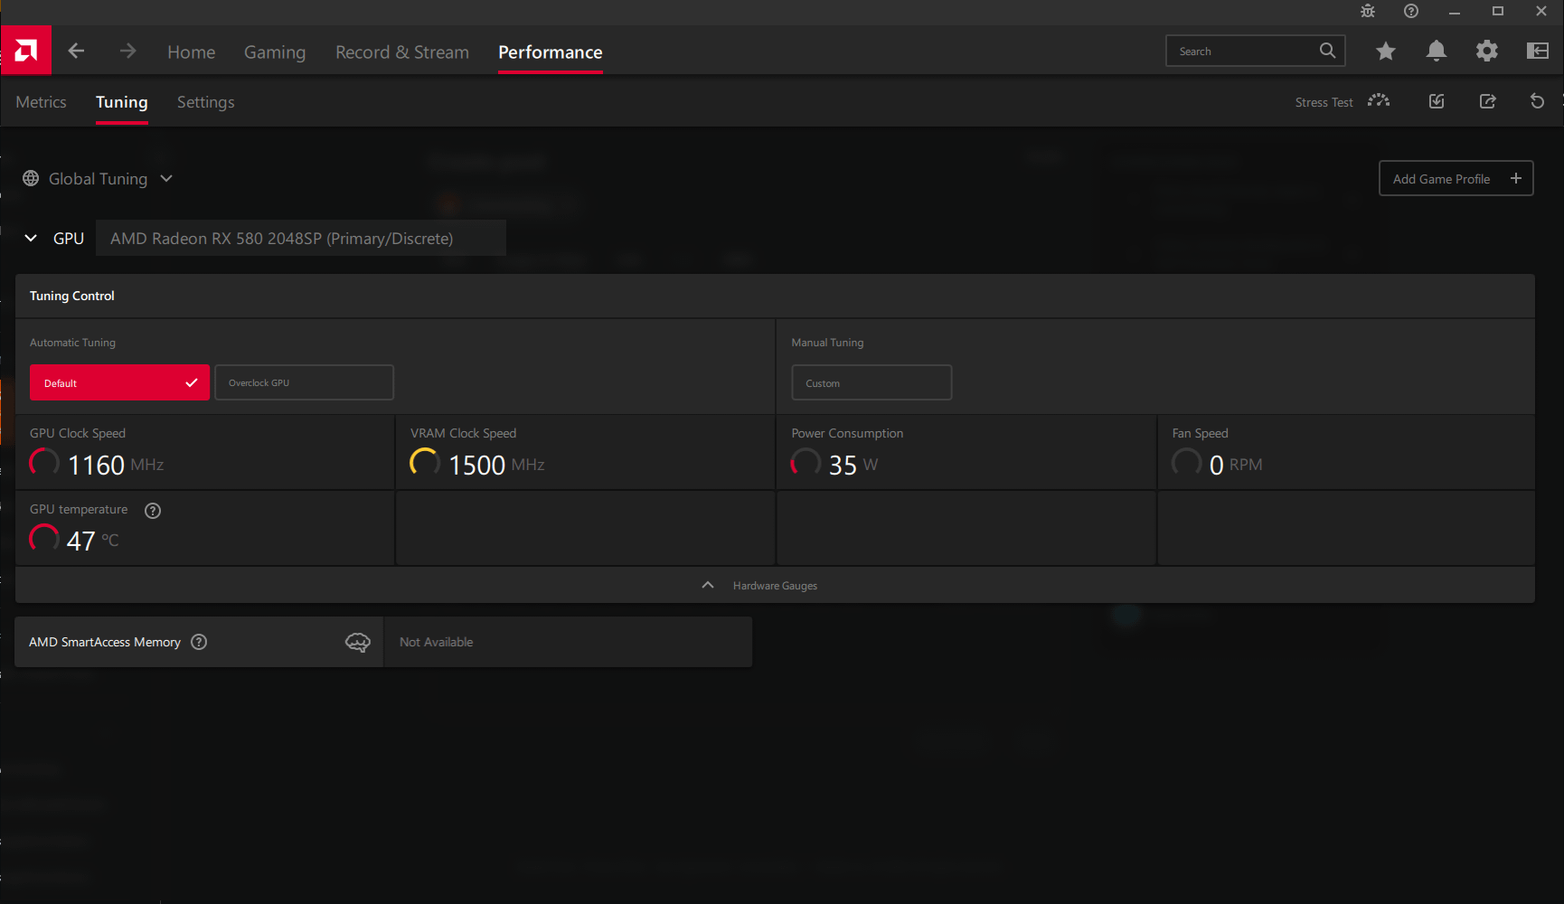Open the bug report tool icon

click(x=1368, y=11)
